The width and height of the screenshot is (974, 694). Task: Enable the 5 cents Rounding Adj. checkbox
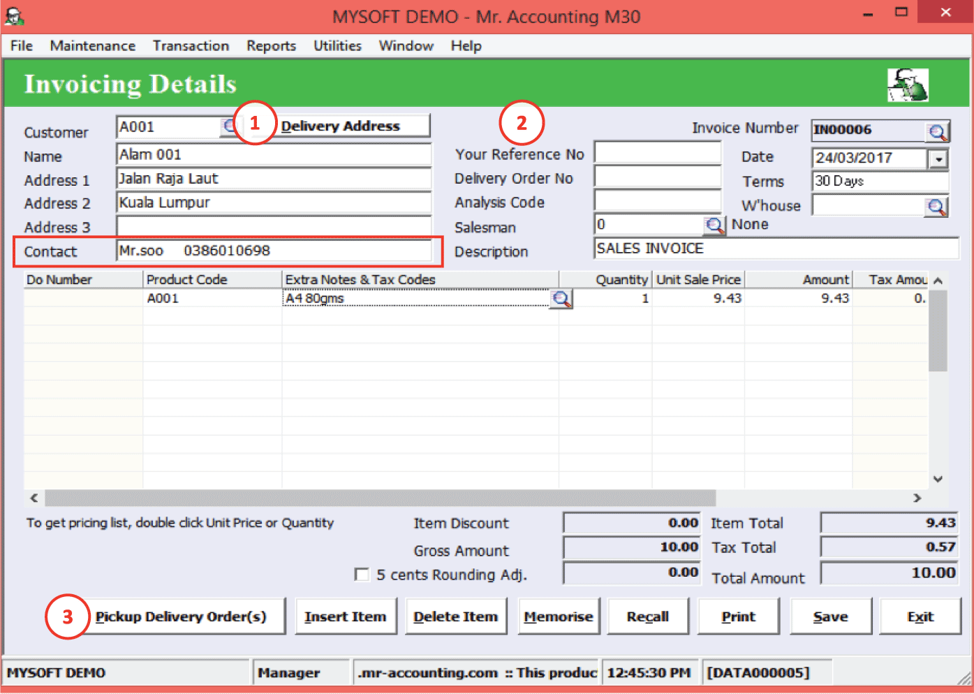(362, 575)
